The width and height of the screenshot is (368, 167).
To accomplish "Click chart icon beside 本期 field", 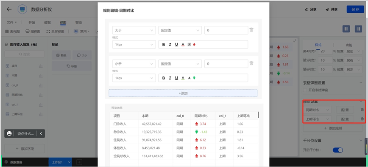I will click(x=41, y=76).
